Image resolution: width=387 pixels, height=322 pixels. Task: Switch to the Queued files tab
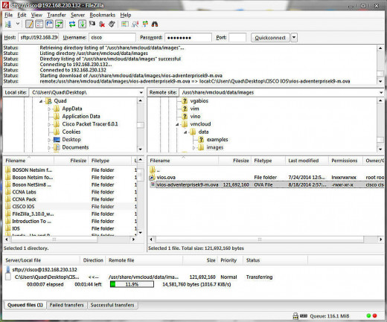click(x=25, y=305)
